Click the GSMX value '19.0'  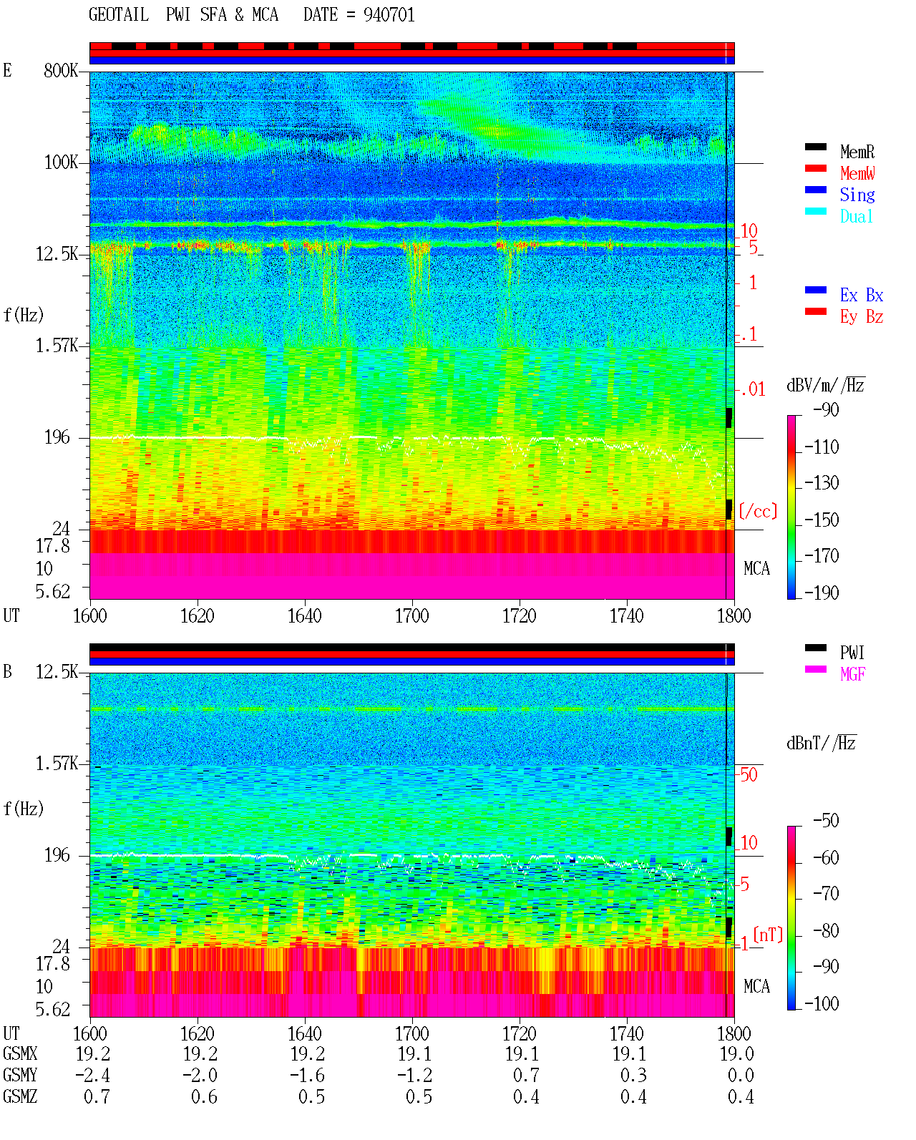coord(737,1054)
